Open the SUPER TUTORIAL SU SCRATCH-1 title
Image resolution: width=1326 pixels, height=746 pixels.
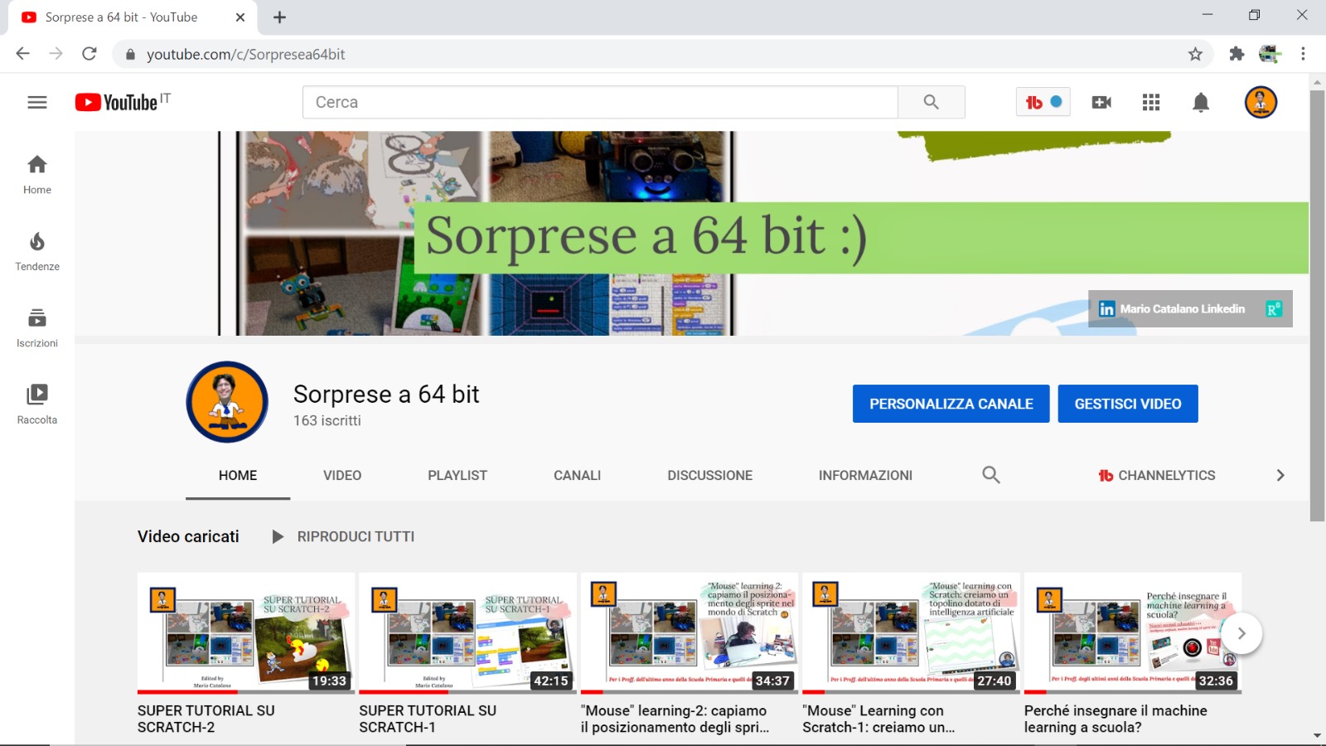pyautogui.click(x=428, y=719)
